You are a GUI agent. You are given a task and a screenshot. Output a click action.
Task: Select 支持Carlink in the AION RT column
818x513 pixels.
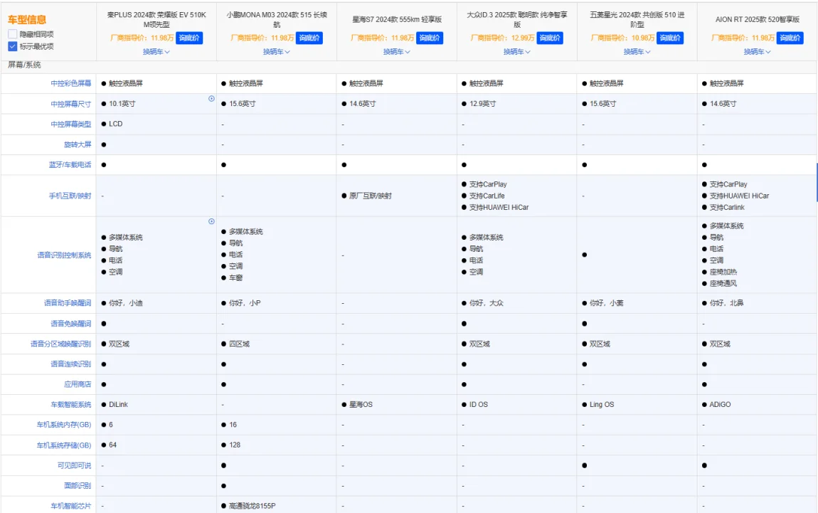[x=727, y=207]
